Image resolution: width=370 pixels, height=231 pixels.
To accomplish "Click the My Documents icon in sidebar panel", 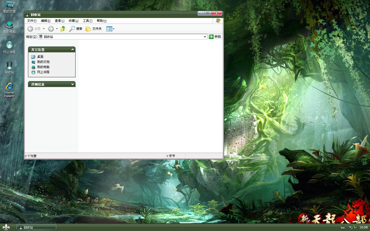I will pos(33,62).
